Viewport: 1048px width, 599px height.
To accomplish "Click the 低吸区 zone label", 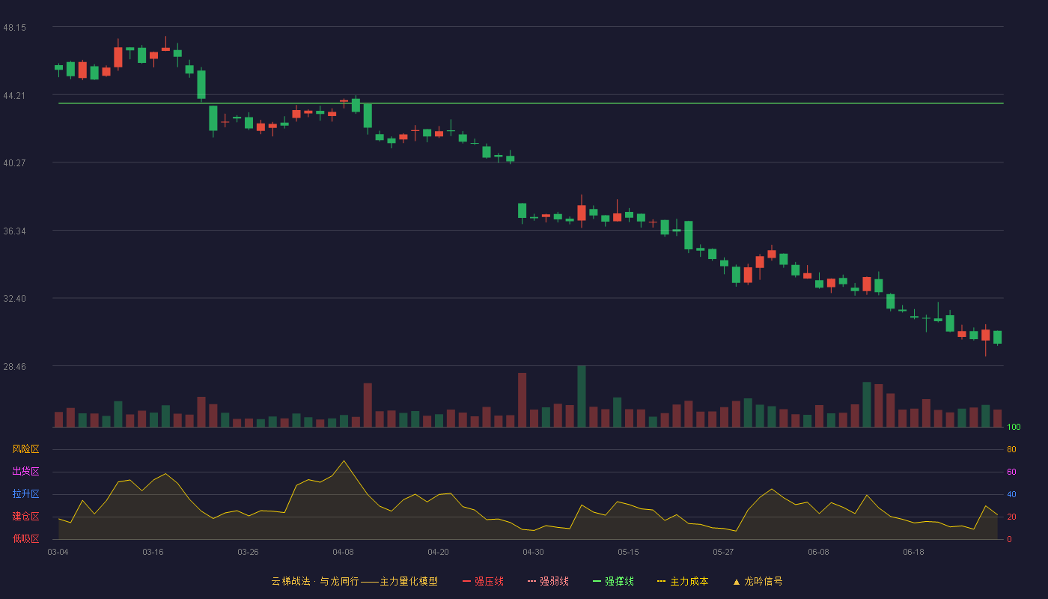I will pos(25,538).
